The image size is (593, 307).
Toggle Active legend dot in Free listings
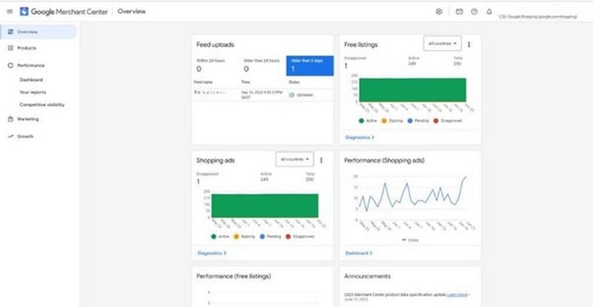361,121
